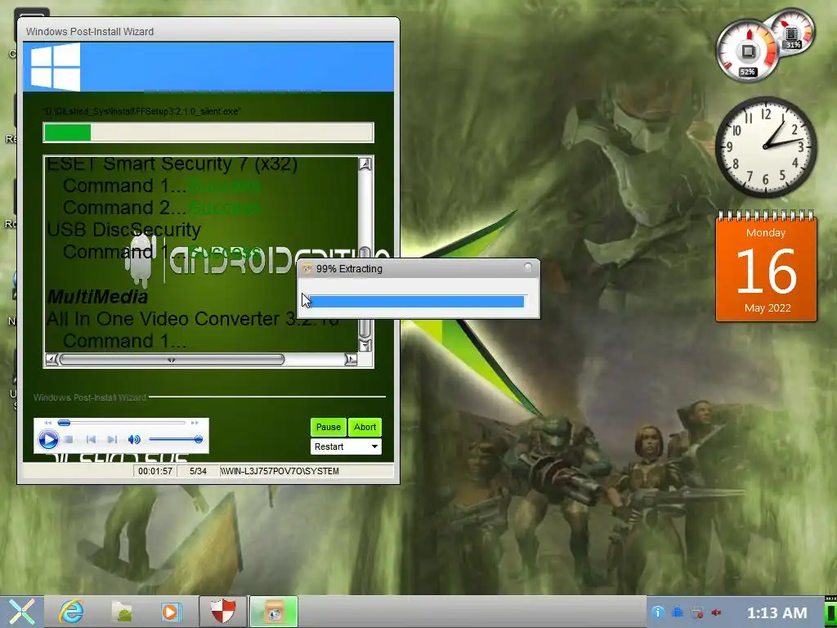The width and height of the screenshot is (837, 628).
Task: Select the 'MultiMedia' heading in the log
Action: click(97, 297)
